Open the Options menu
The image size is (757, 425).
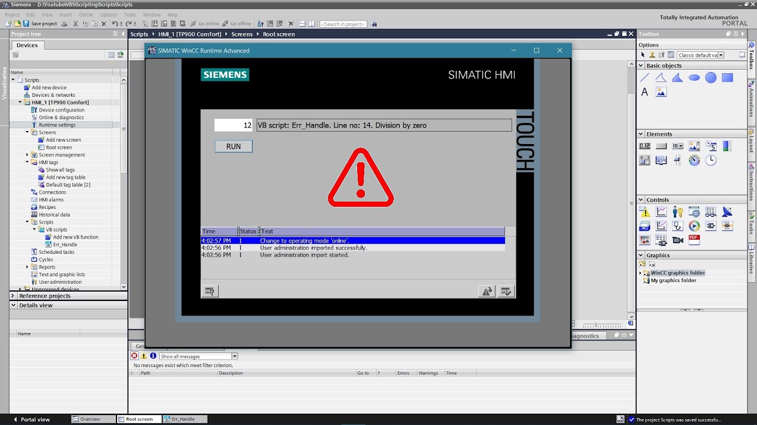click(108, 15)
